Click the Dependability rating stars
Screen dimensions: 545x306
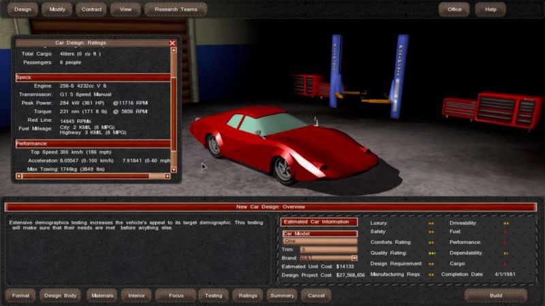click(x=505, y=253)
